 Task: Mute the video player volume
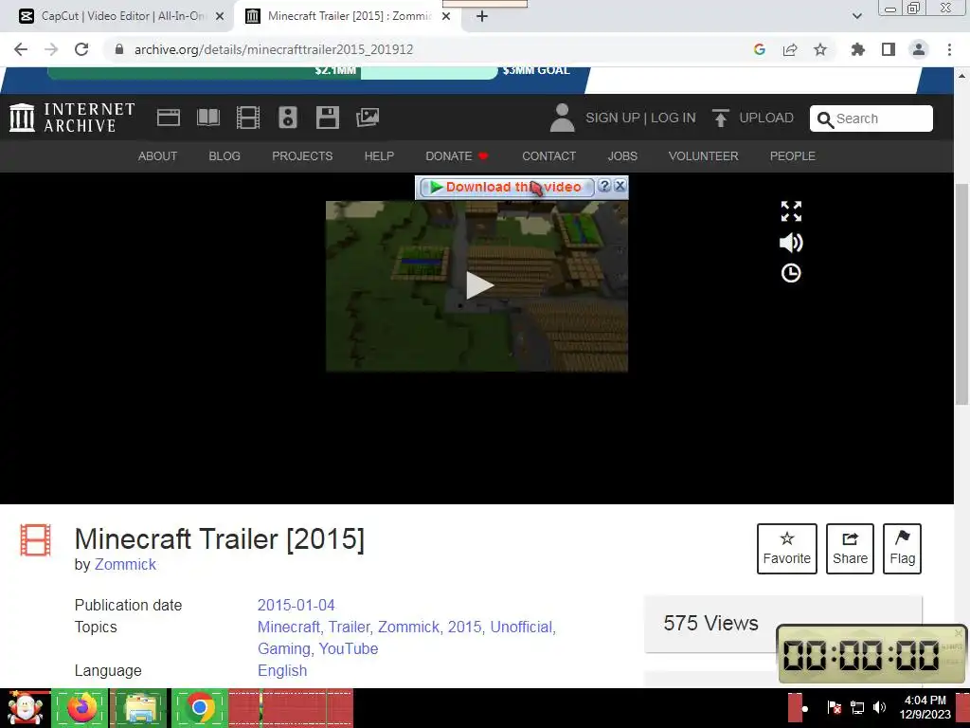791,243
